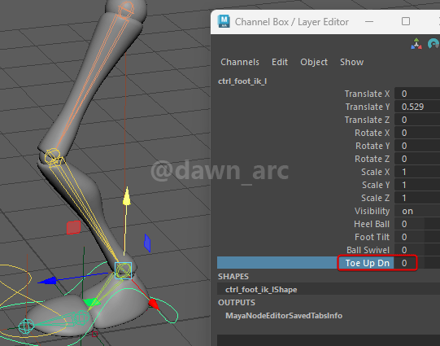This screenshot has width=440, height=346.
Task: Click the blue plane handle of the manipulator
Action: tap(147, 243)
